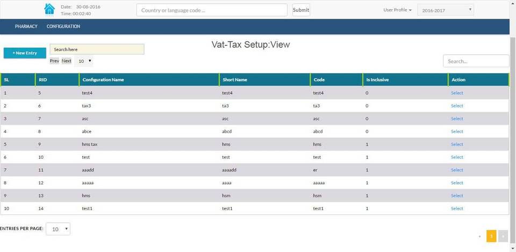516x252 pixels.
Task: Click the Next button
Action: [x=67, y=61]
